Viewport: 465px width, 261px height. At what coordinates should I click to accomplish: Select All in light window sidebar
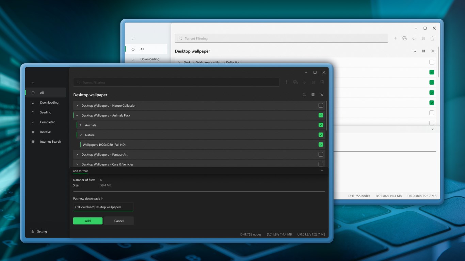[x=146, y=49]
